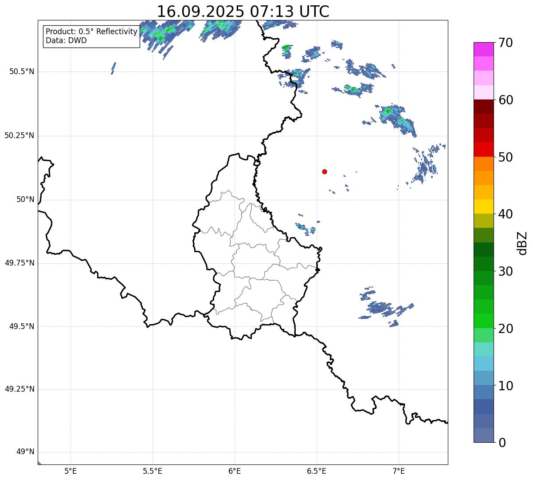Click the 'Data: DWD' text
This screenshot has width=533, height=480.
click(x=66, y=41)
